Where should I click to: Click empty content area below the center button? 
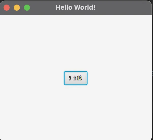click(x=76, y=112)
